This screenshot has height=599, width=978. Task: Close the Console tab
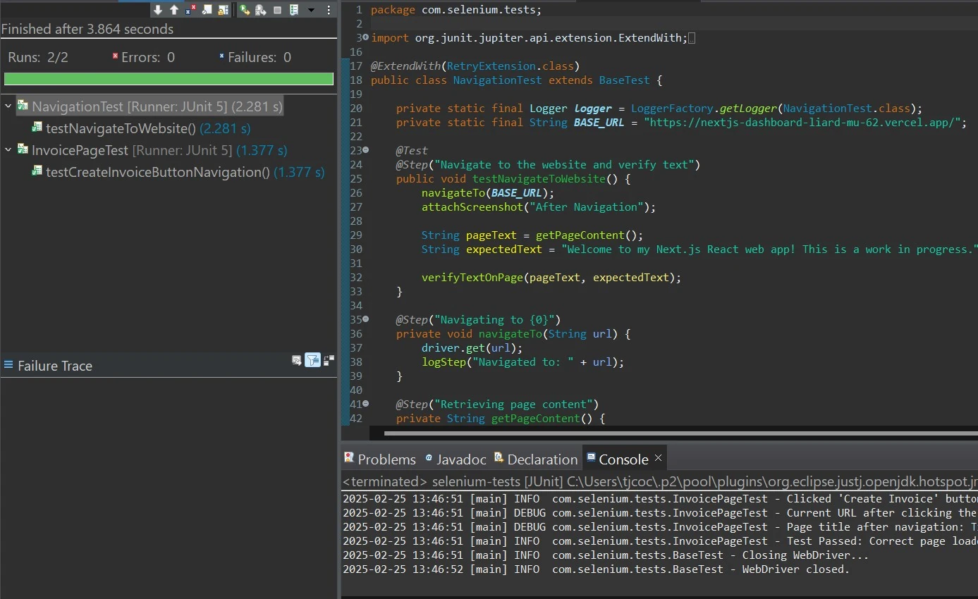(x=658, y=458)
